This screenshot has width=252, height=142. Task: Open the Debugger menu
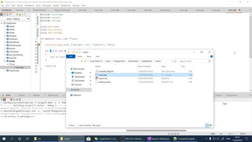tap(46, 6)
